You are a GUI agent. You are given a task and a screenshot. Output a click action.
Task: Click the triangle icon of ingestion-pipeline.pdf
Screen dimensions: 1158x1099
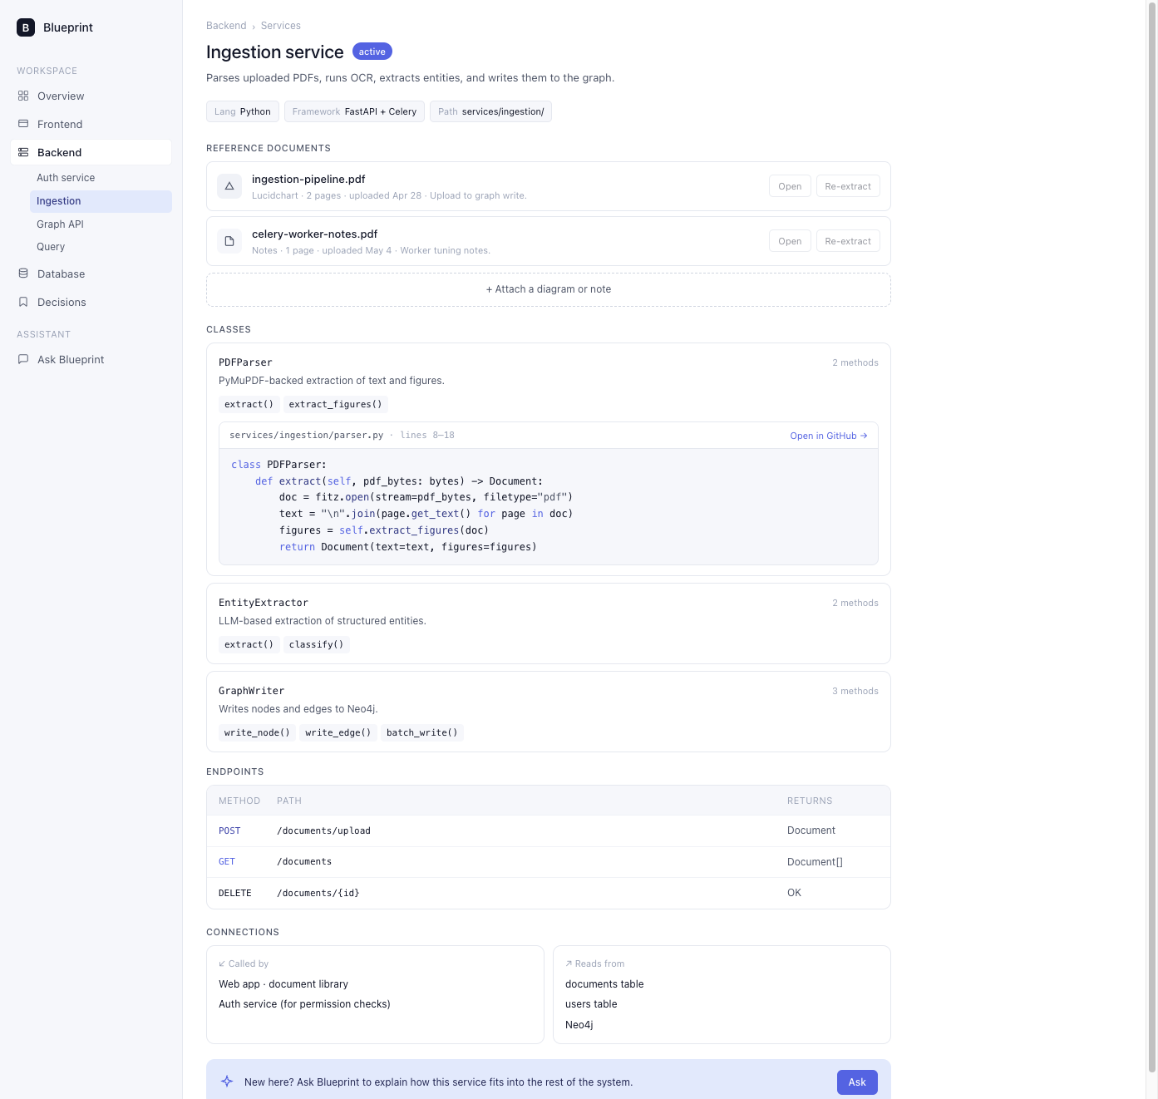point(229,186)
